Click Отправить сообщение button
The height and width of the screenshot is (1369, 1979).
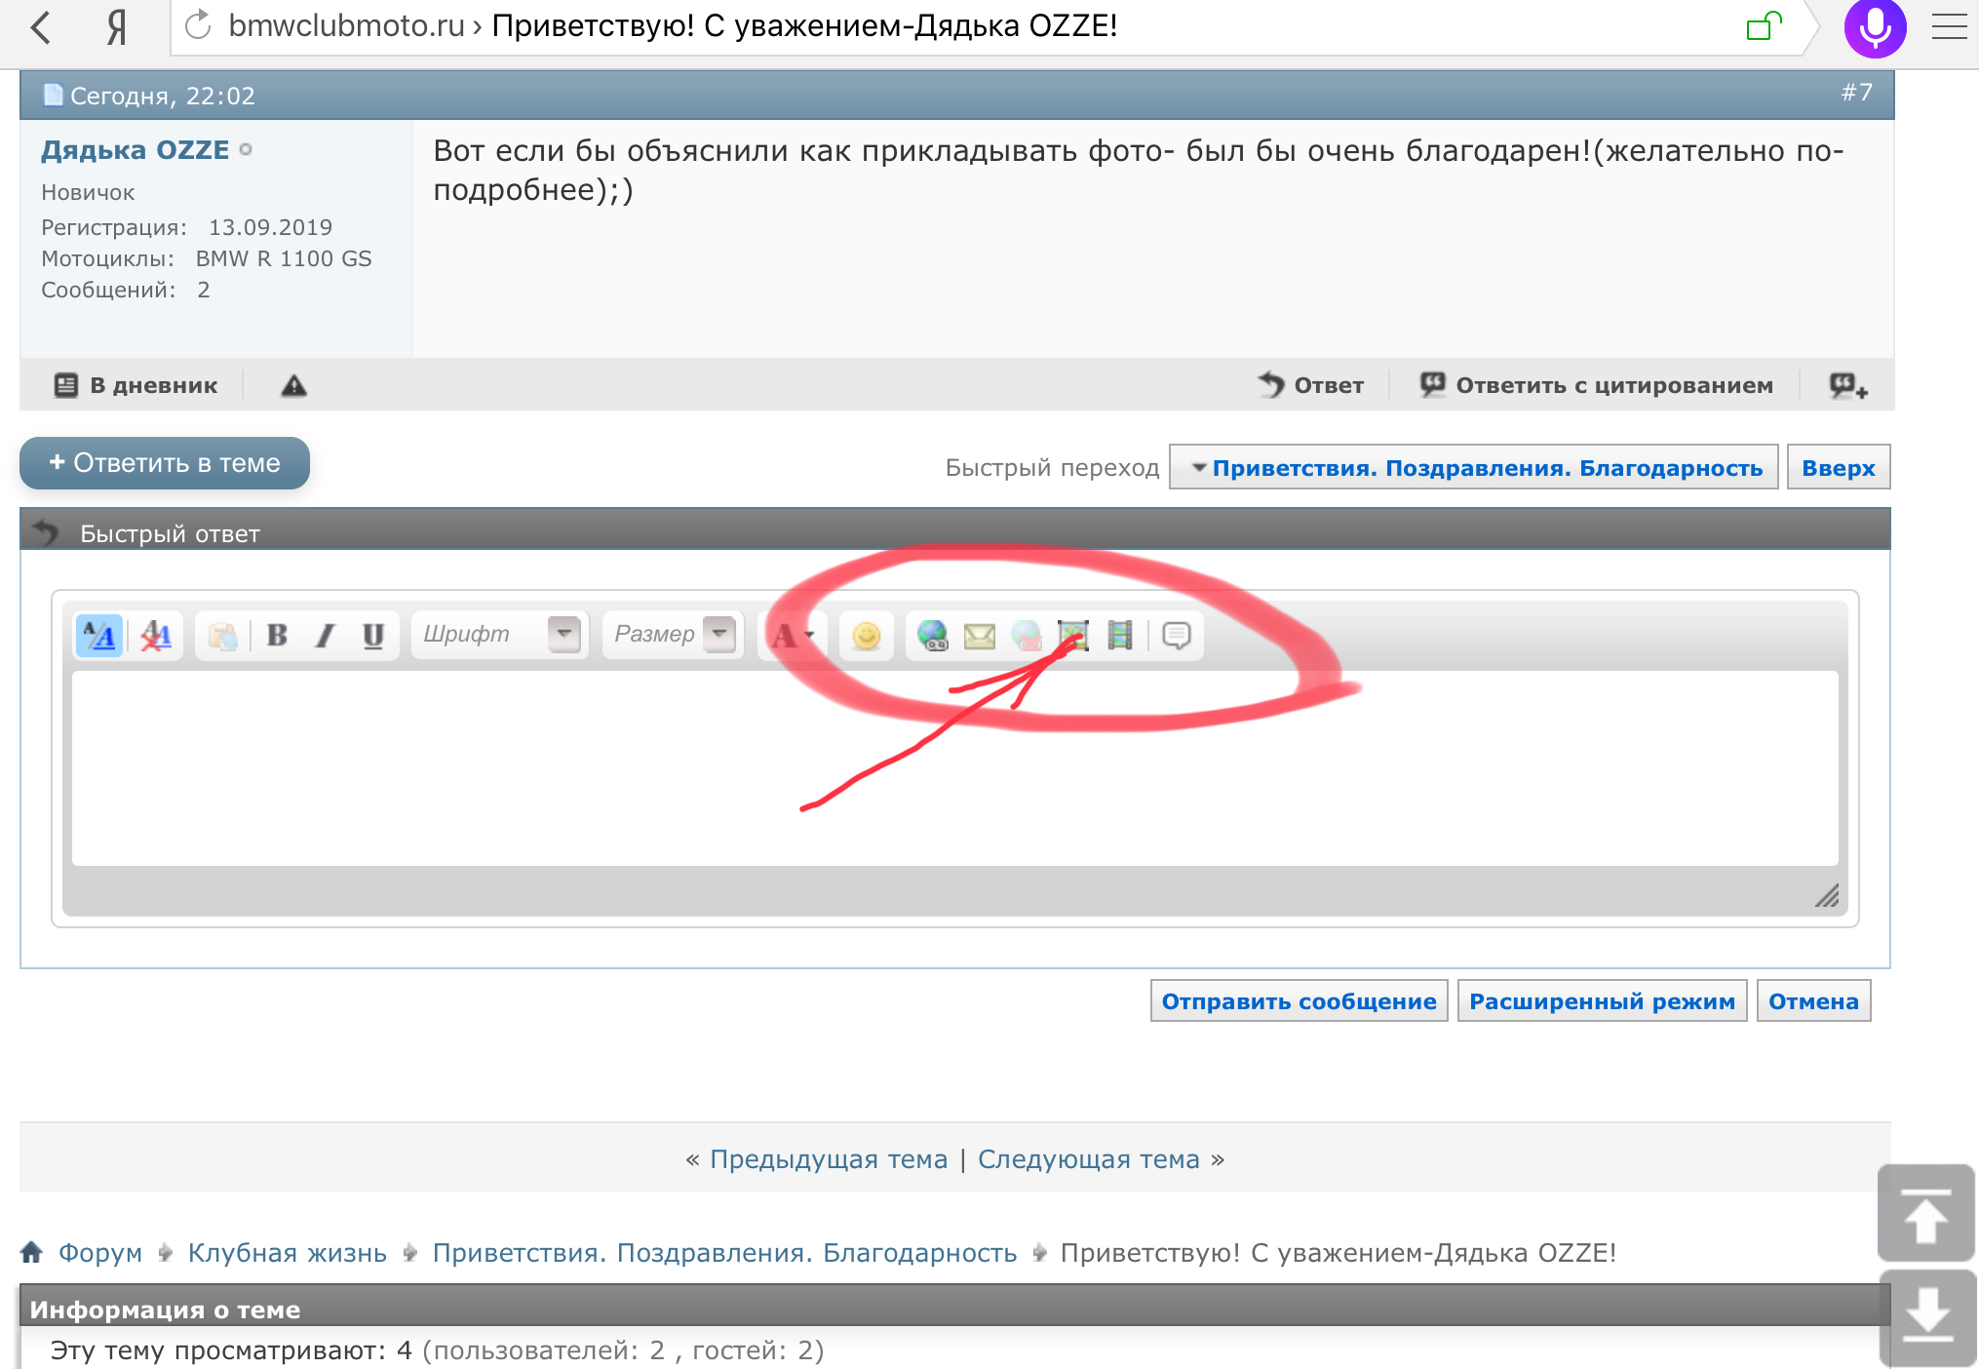coord(1299,1001)
